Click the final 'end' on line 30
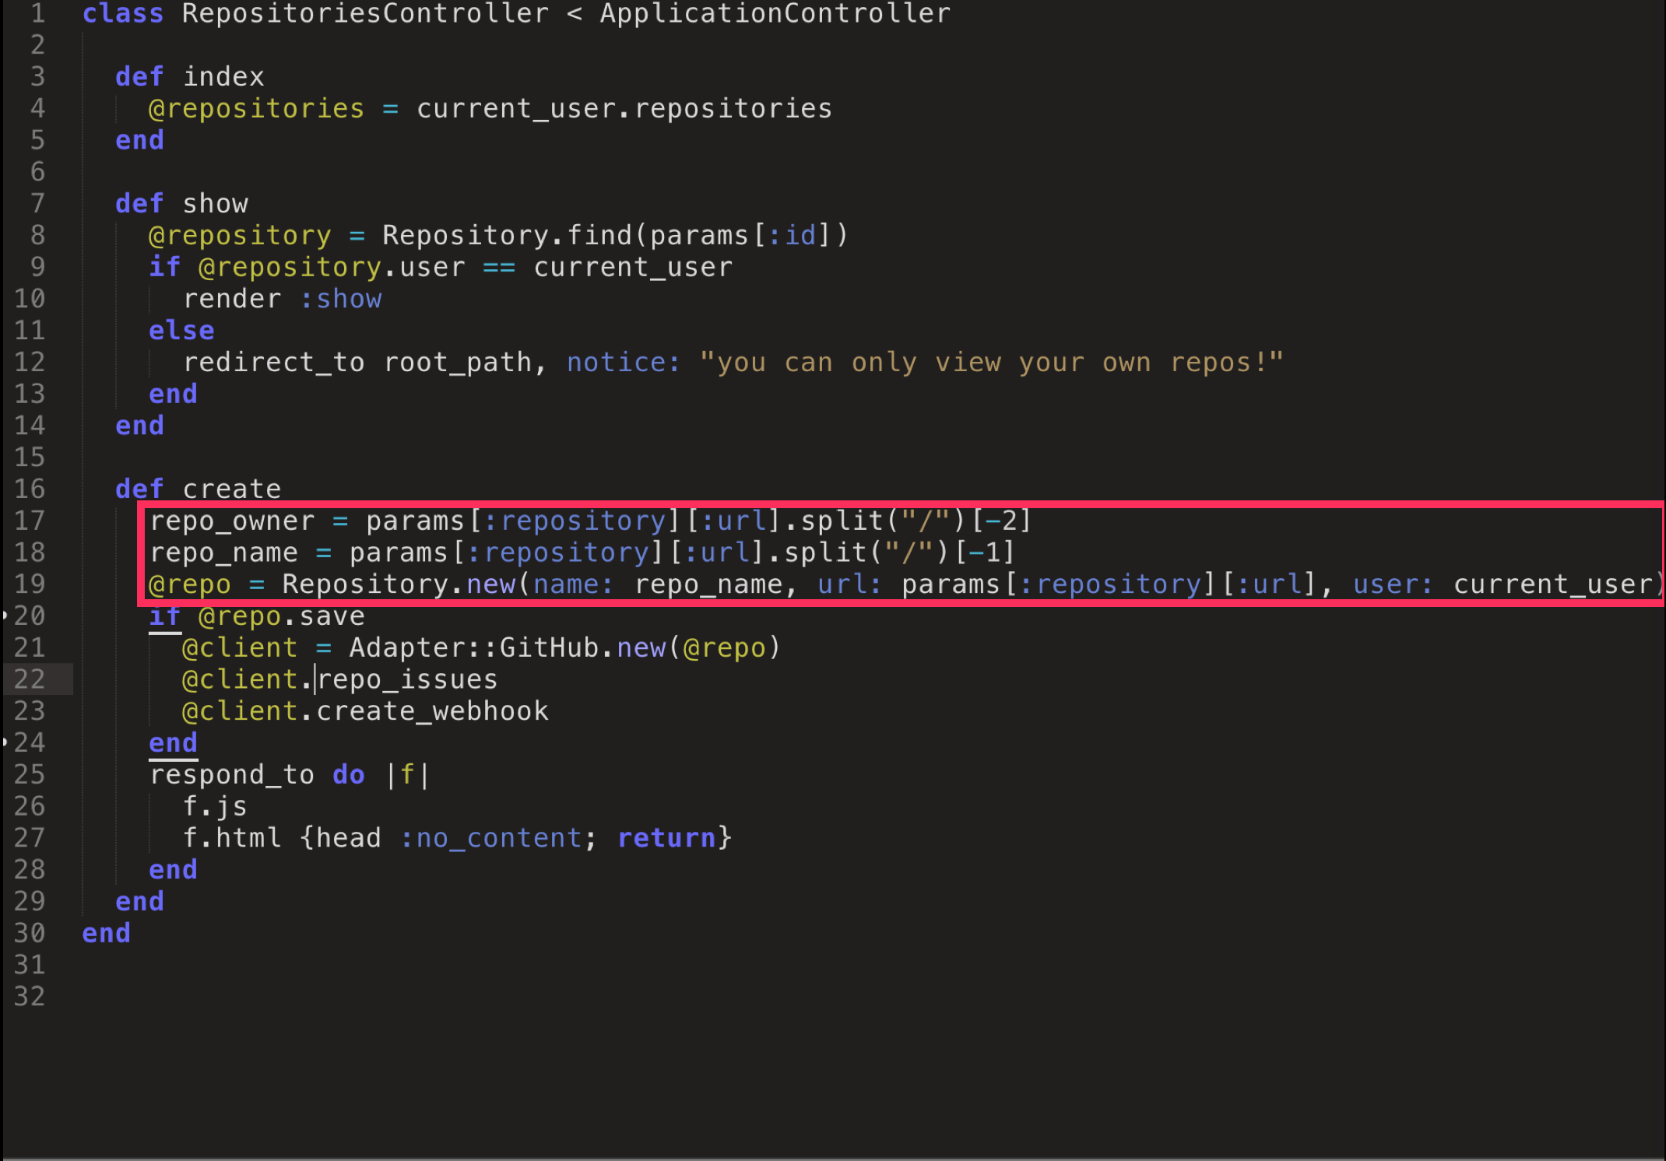1666x1161 pixels. pos(106,933)
